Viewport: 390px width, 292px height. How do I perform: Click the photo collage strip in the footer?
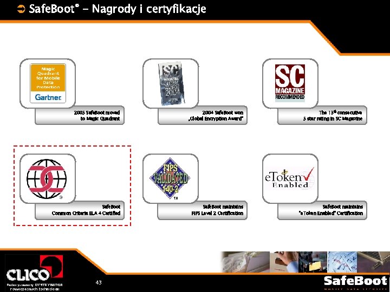[305, 262]
